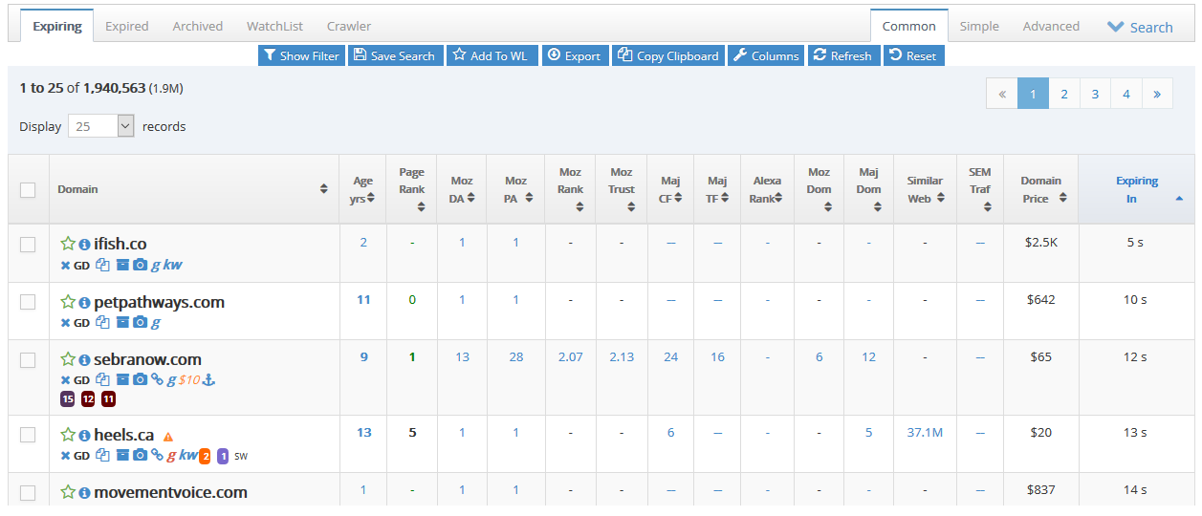Click the chain link icon for heels.ca
Screen dimensions: 1202x516
click(x=157, y=456)
